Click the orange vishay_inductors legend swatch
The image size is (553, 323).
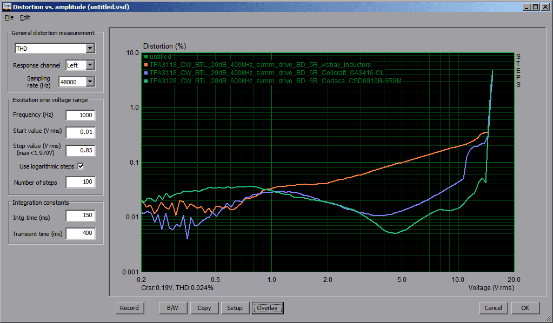(x=146, y=65)
